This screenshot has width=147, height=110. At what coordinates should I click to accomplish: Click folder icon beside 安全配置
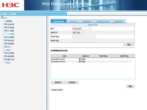click(x=6, y=37)
